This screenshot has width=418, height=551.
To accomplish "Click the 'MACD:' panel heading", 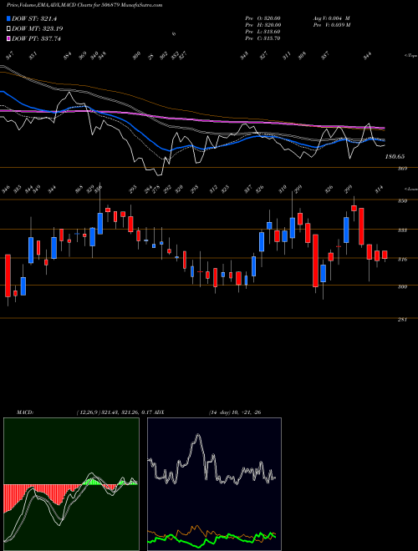I will click(x=24, y=412).
